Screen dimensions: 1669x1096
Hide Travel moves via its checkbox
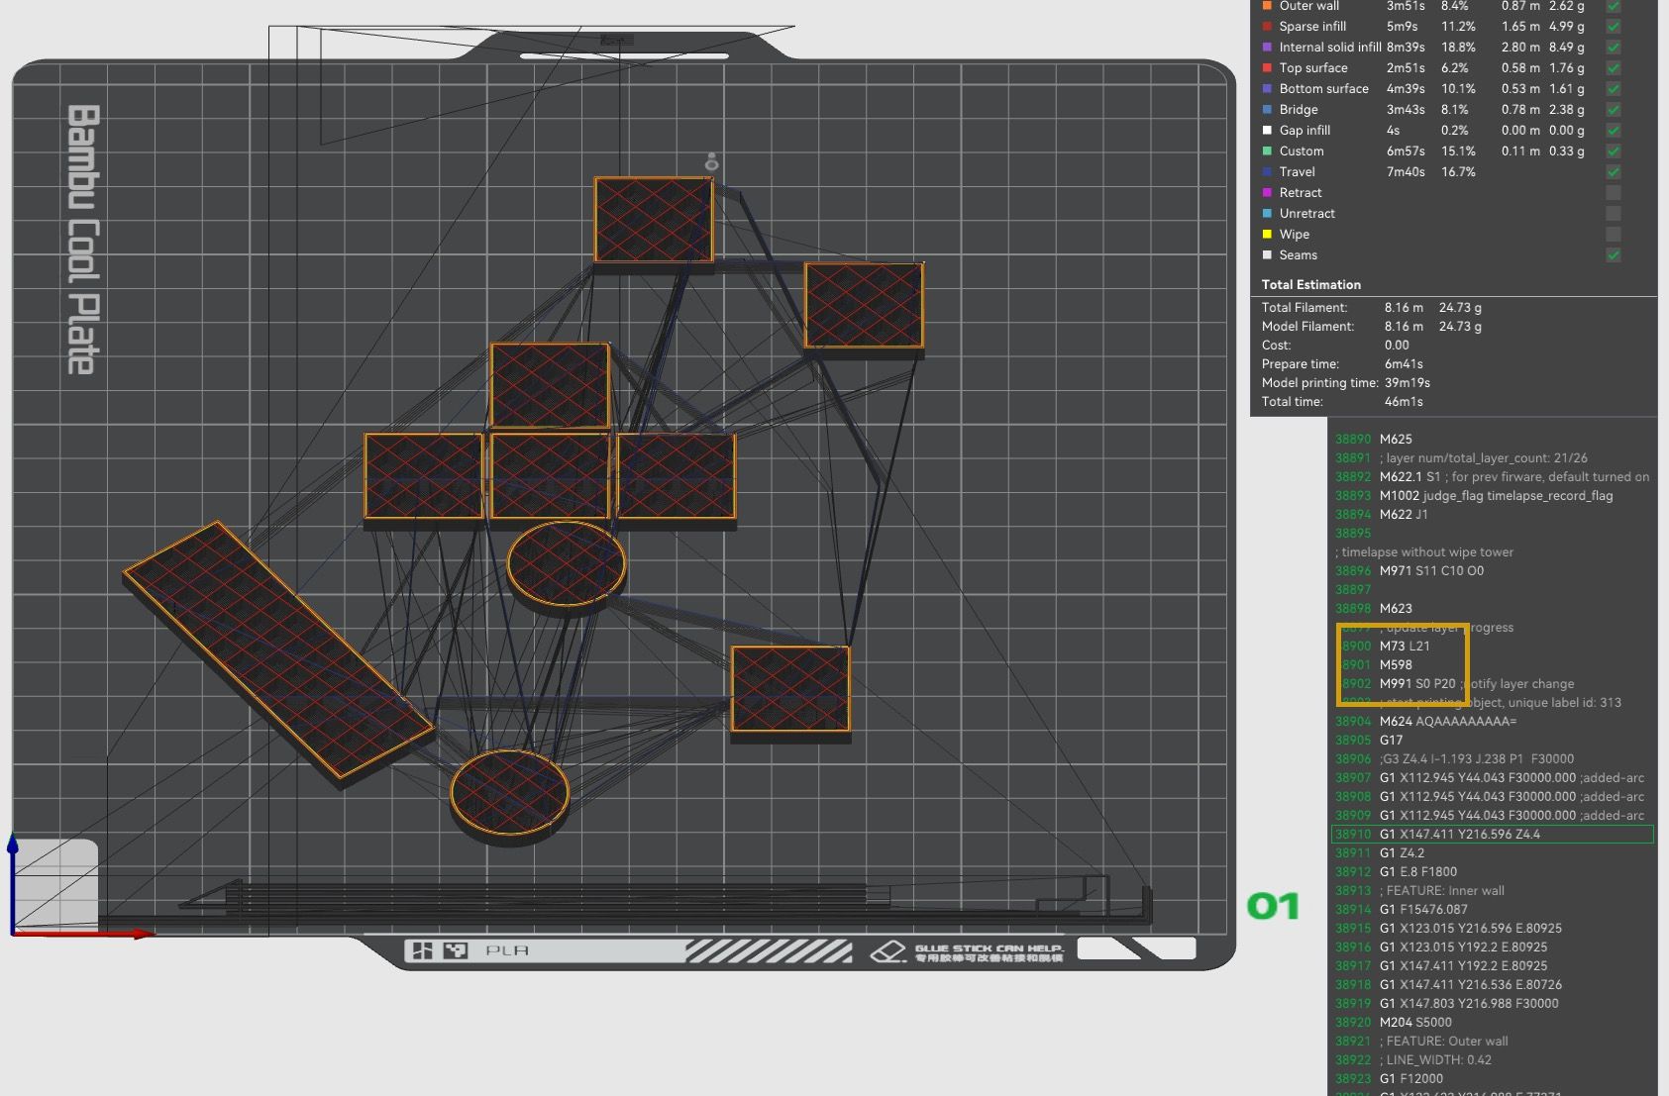click(1614, 172)
